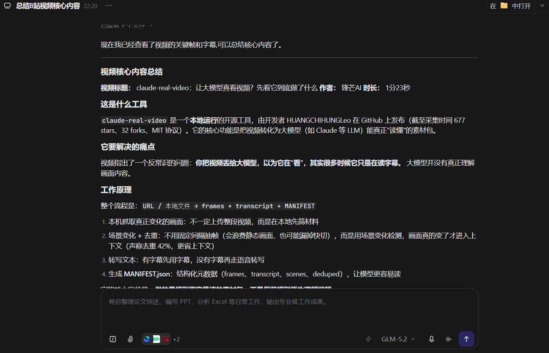The width and height of the screenshot is (549, 353).
Task: Click the slash command icon in input box
Action: [x=113, y=339]
